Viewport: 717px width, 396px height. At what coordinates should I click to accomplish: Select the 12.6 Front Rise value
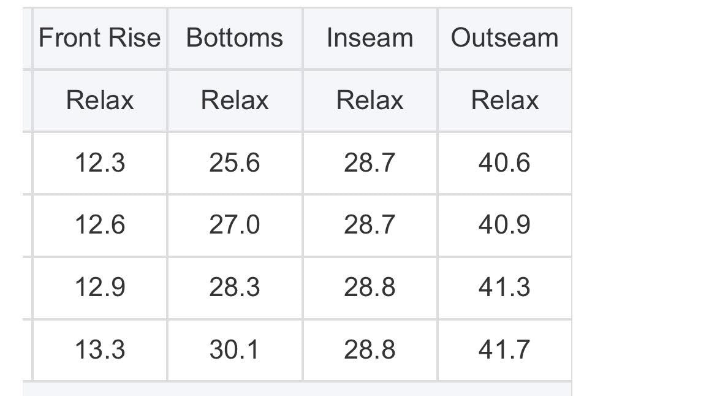click(x=99, y=225)
